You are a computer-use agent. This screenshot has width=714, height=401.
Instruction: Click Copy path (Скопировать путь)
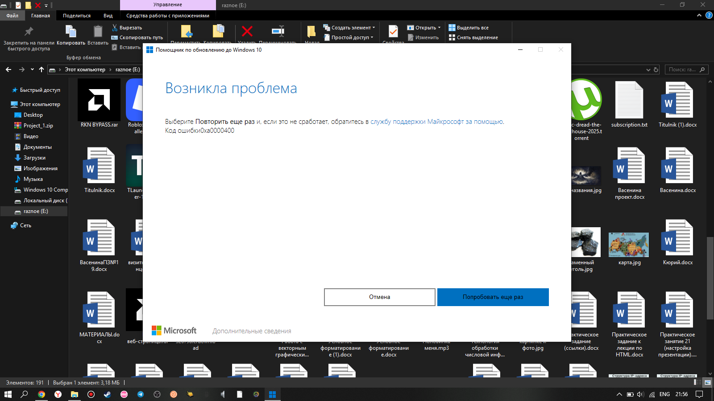pyautogui.click(x=137, y=37)
